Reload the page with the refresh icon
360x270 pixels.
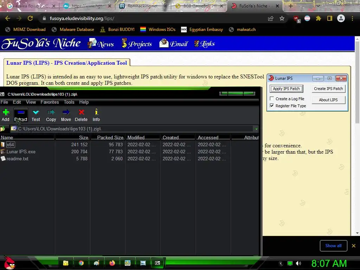pyautogui.click(x=30, y=18)
